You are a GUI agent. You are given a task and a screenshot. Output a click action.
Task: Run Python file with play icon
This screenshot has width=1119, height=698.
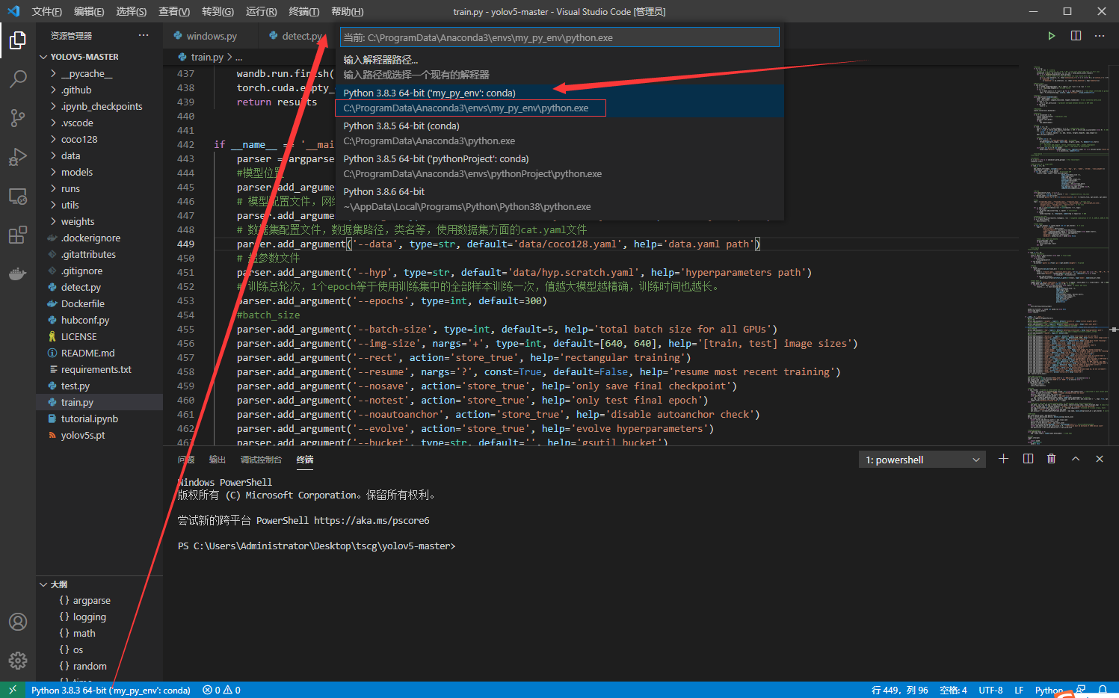pyautogui.click(x=1052, y=36)
